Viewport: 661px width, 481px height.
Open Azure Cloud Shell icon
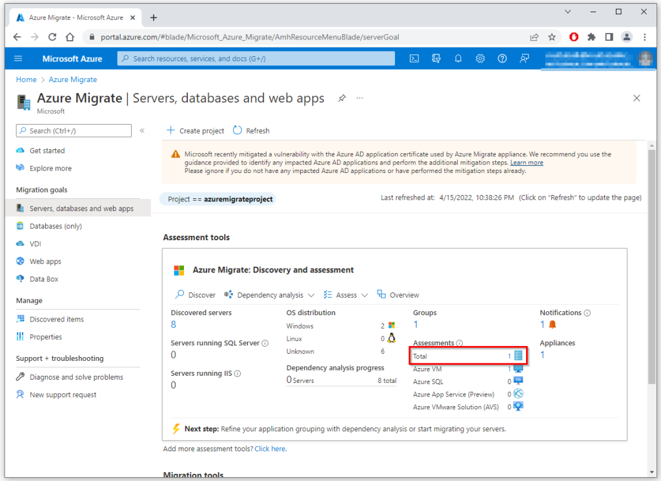(414, 59)
